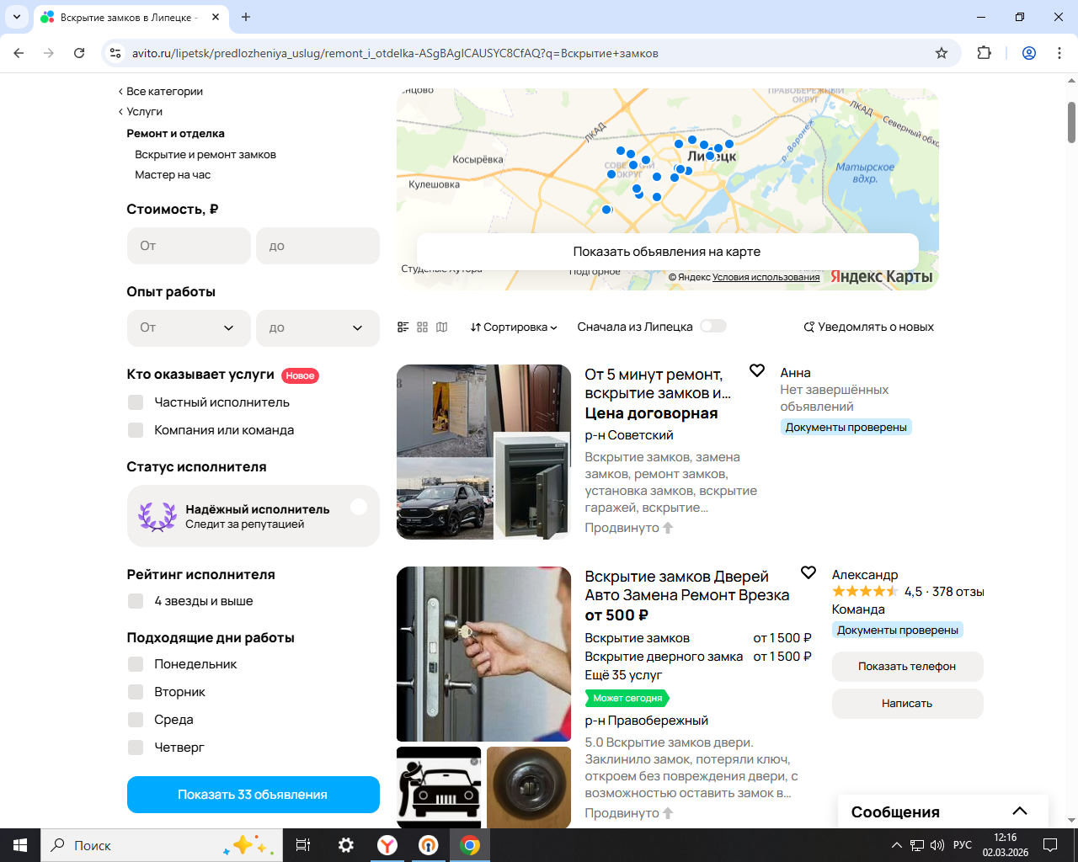The width and height of the screenshot is (1078, 862).
Task: Open a new browser tab
Action: click(x=246, y=17)
